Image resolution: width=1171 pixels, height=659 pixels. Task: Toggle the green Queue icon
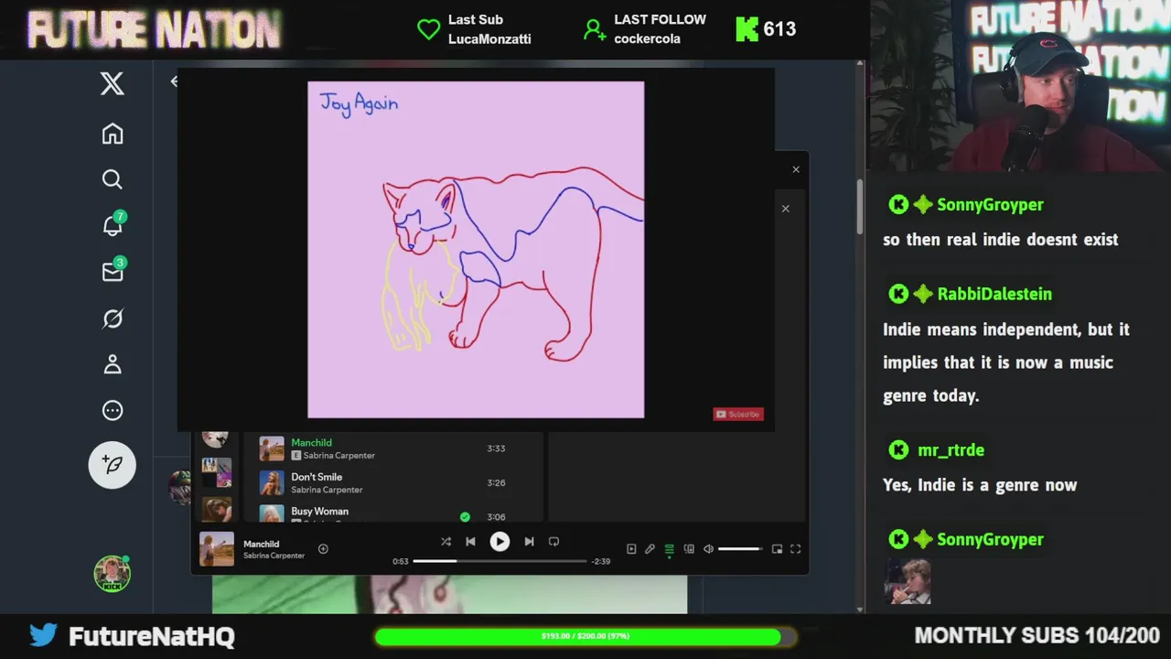pyautogui.click(x=670, y=549)
